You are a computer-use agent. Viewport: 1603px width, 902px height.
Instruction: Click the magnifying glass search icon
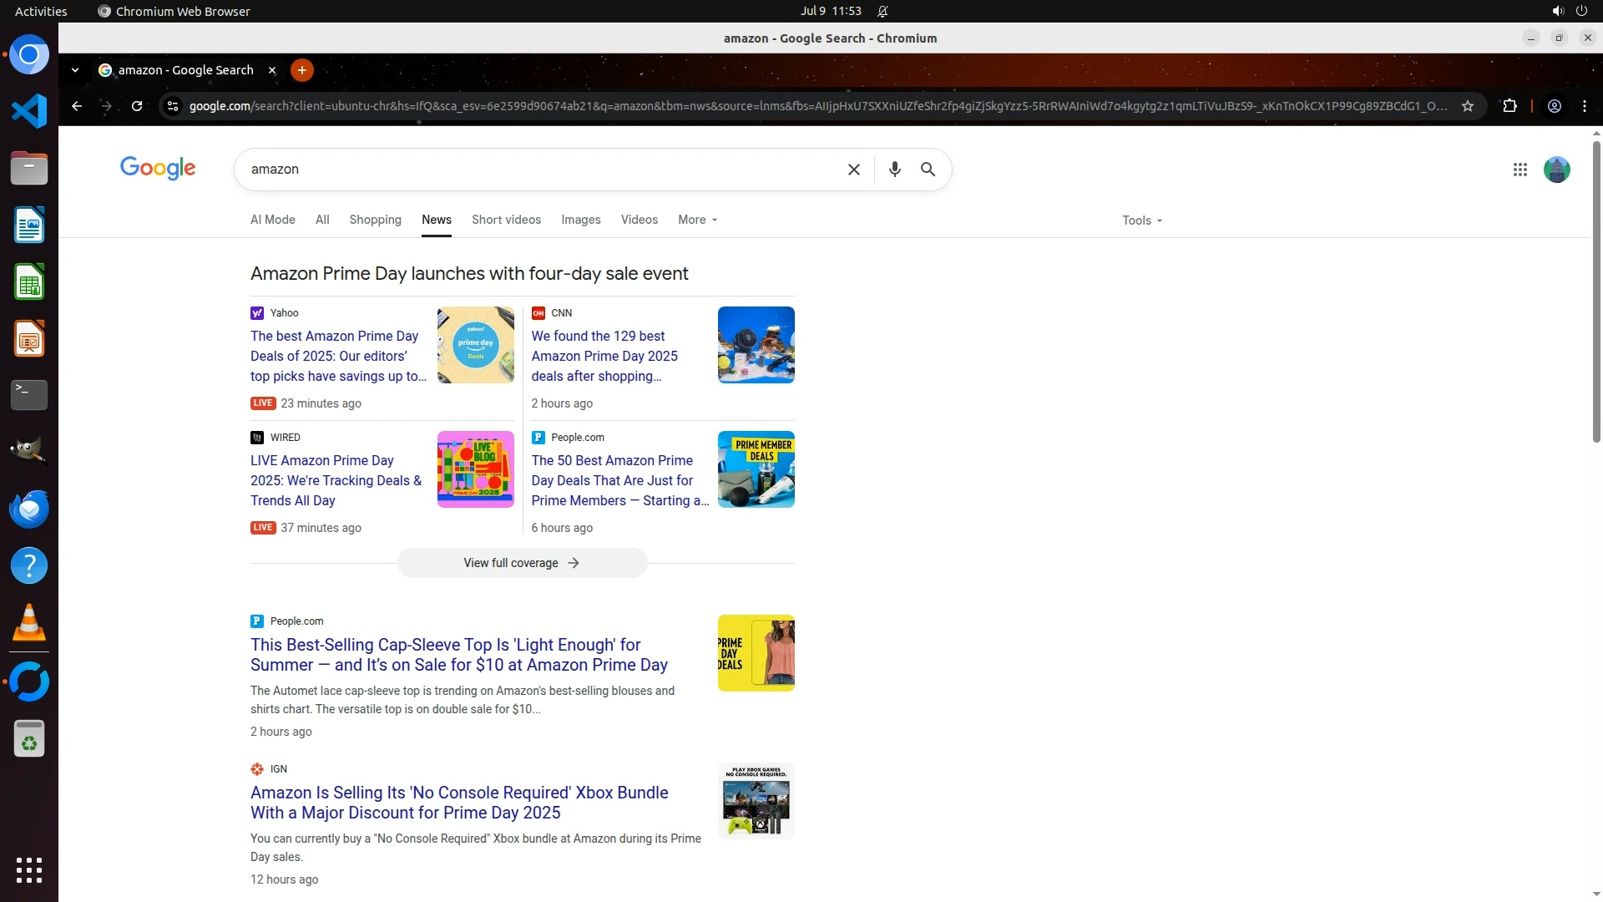(x=928, y=170)
